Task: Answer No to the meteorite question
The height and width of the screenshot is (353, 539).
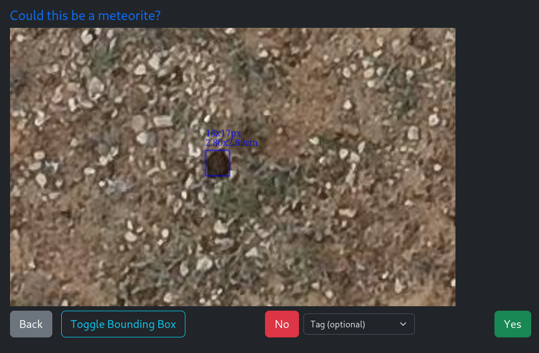Action: [282, 324]
